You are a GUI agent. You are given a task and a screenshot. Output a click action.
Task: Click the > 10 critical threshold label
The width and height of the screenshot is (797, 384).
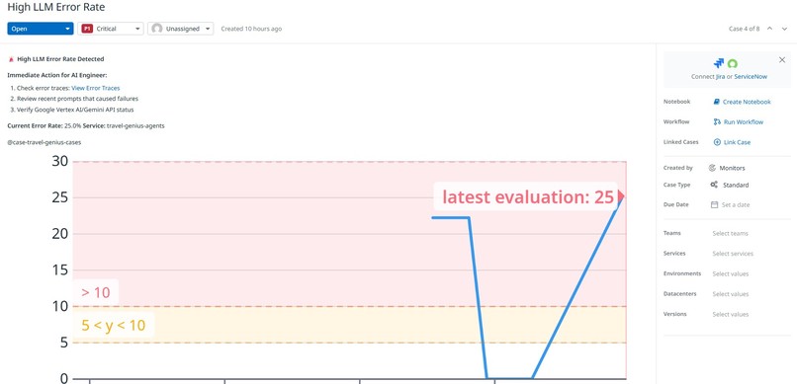coord(96,293)
